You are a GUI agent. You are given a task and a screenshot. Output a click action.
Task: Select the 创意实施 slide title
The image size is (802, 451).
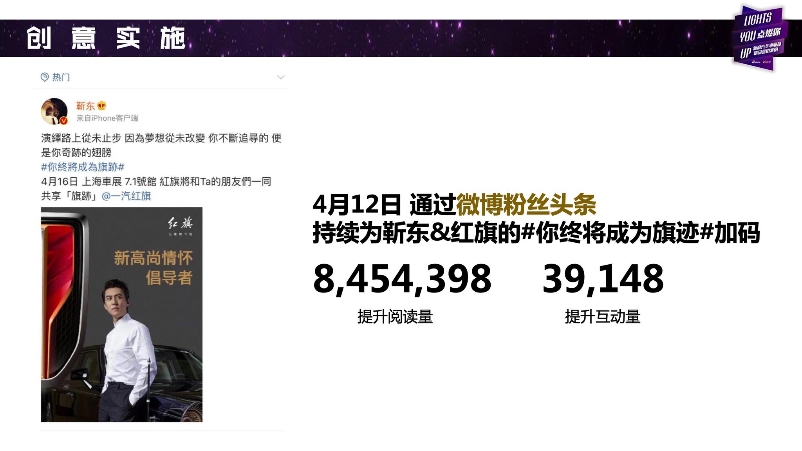pyautogui.click(x=106, y=38)
